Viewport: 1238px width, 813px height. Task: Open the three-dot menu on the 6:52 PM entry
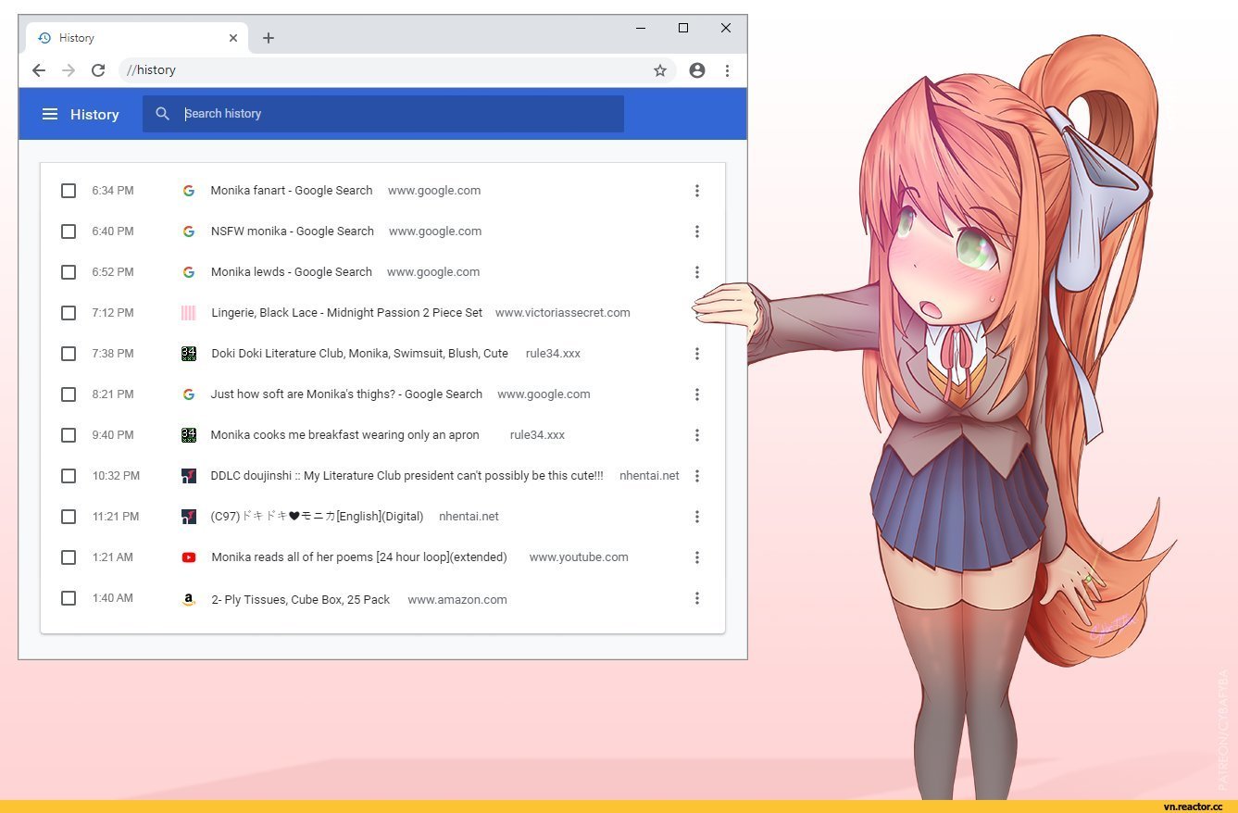[697, 272]
